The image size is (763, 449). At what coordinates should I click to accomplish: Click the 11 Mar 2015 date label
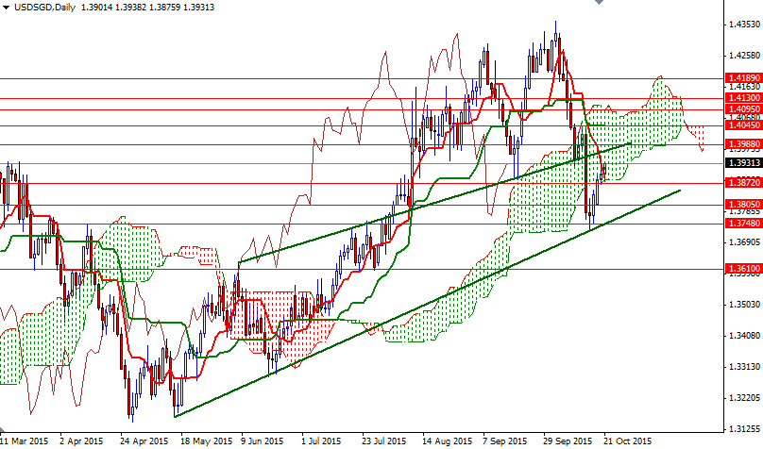click(25, 441)
